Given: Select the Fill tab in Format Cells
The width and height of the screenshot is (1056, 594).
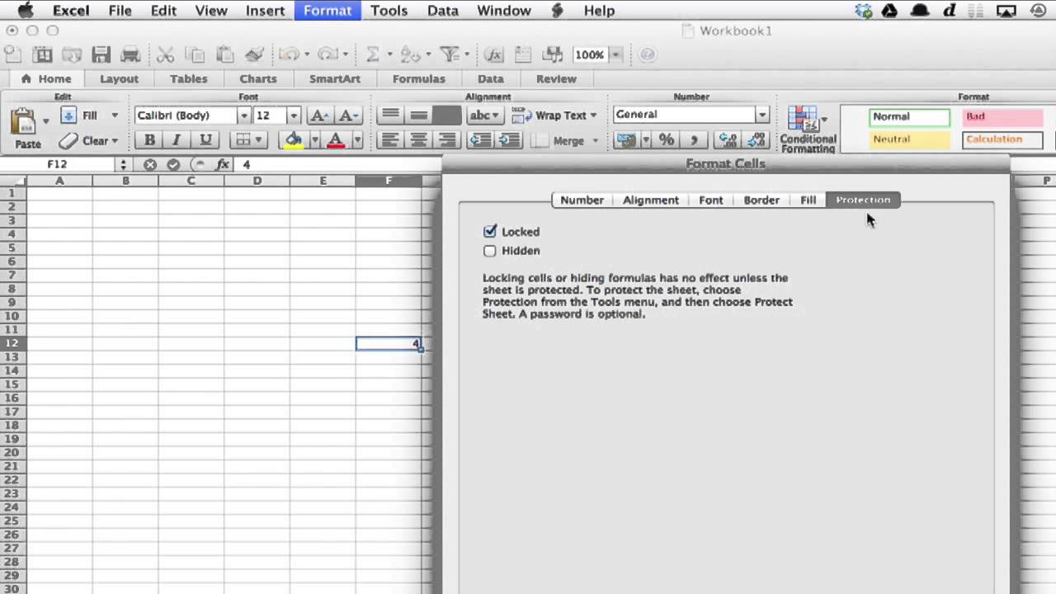Looking at the screenshot, I should 808,200.
